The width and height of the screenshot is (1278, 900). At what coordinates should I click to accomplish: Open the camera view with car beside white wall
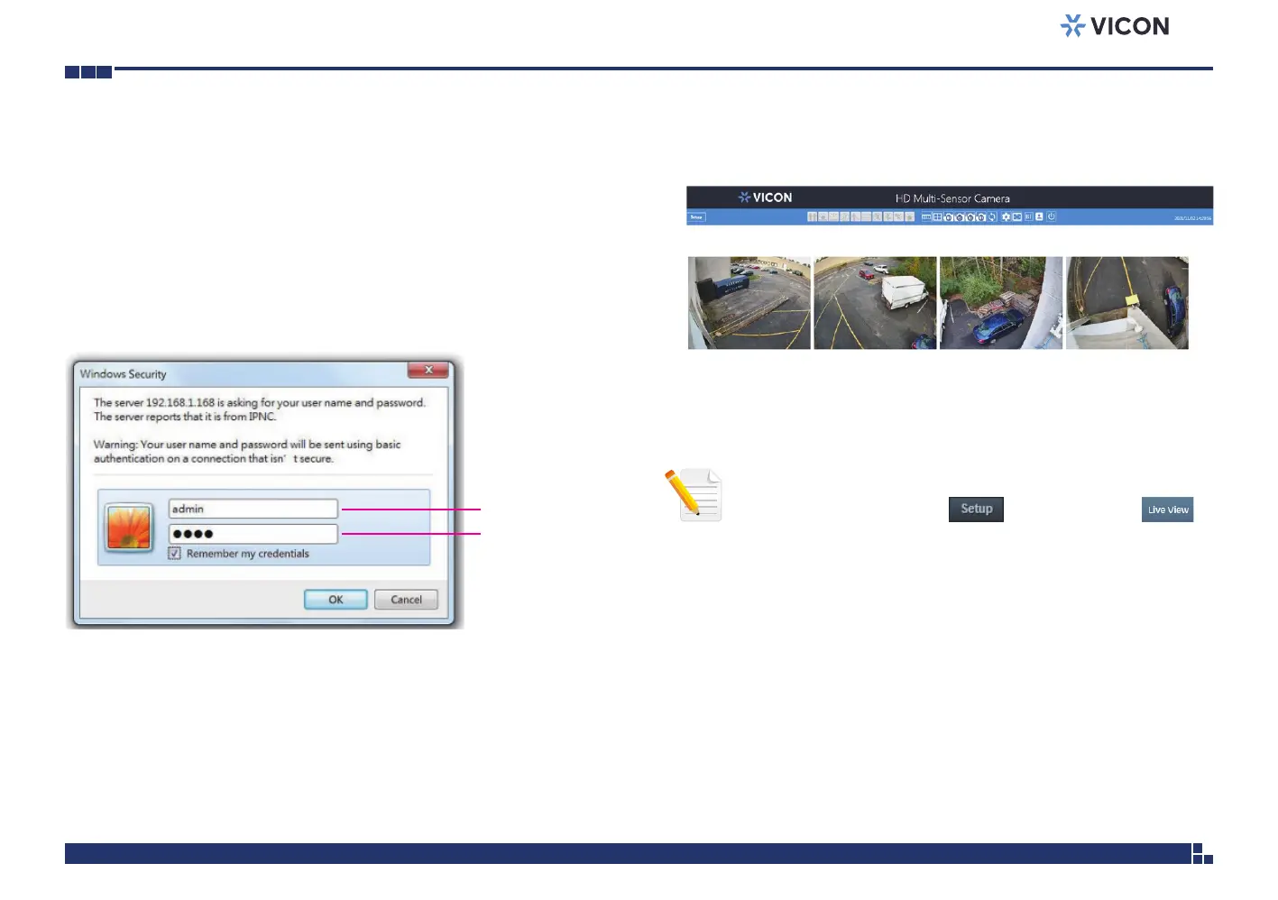tap(1127, 303)
